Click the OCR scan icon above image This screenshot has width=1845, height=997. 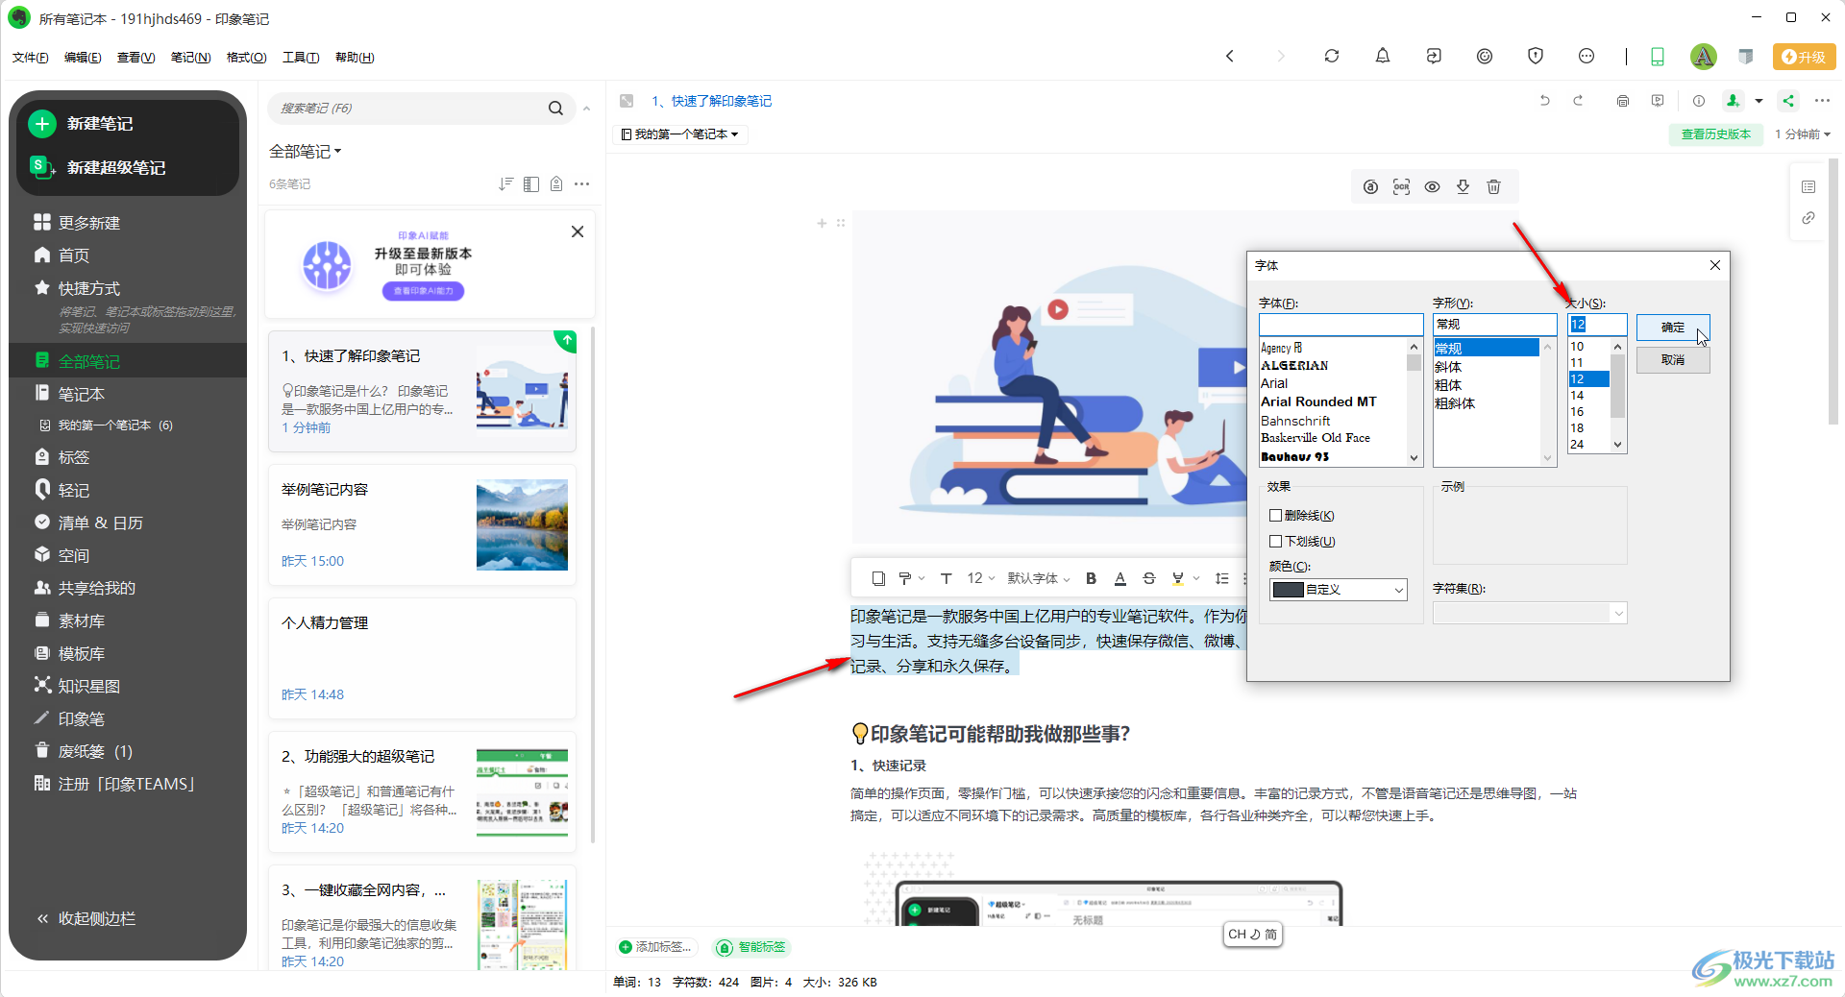1401,187
